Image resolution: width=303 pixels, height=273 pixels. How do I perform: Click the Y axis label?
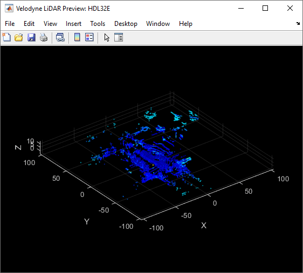click(87, 221)
